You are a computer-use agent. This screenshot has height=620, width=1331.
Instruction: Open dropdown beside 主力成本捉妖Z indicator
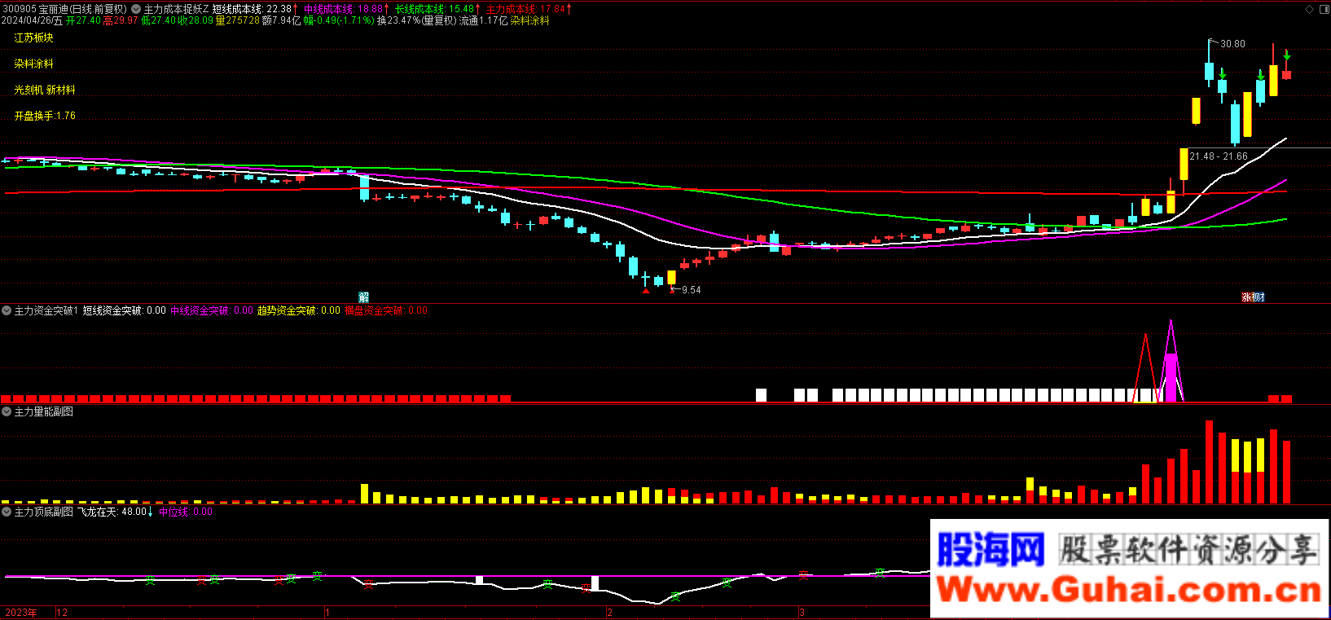pyautogui.click(x=136, y=9)
